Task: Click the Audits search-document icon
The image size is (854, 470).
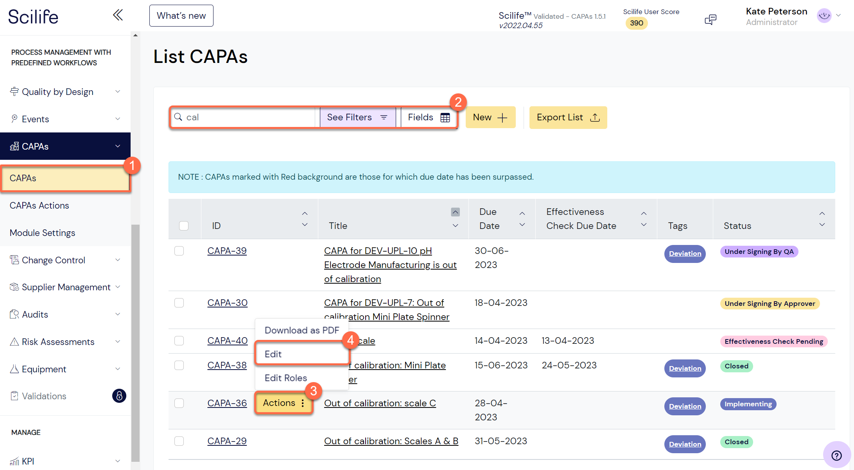Action: tap(14, 314)
